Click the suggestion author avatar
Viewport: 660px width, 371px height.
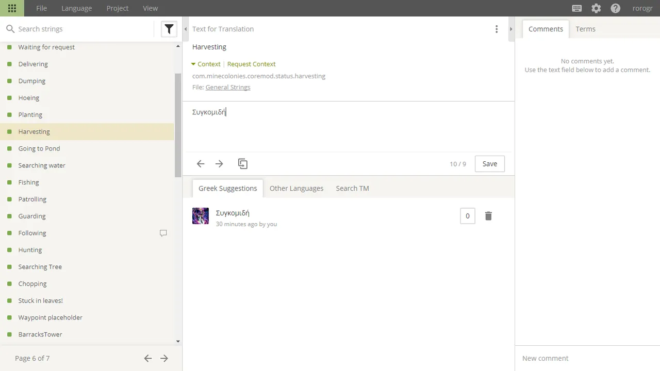coord(201,216)
